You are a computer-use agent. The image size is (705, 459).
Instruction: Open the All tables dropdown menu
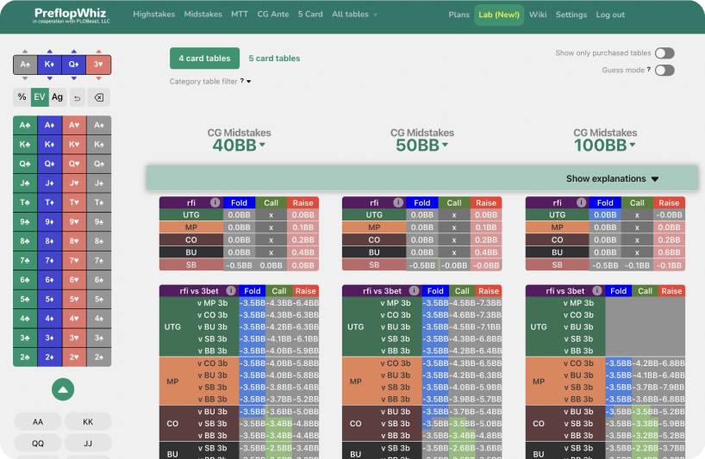point(355,15)
